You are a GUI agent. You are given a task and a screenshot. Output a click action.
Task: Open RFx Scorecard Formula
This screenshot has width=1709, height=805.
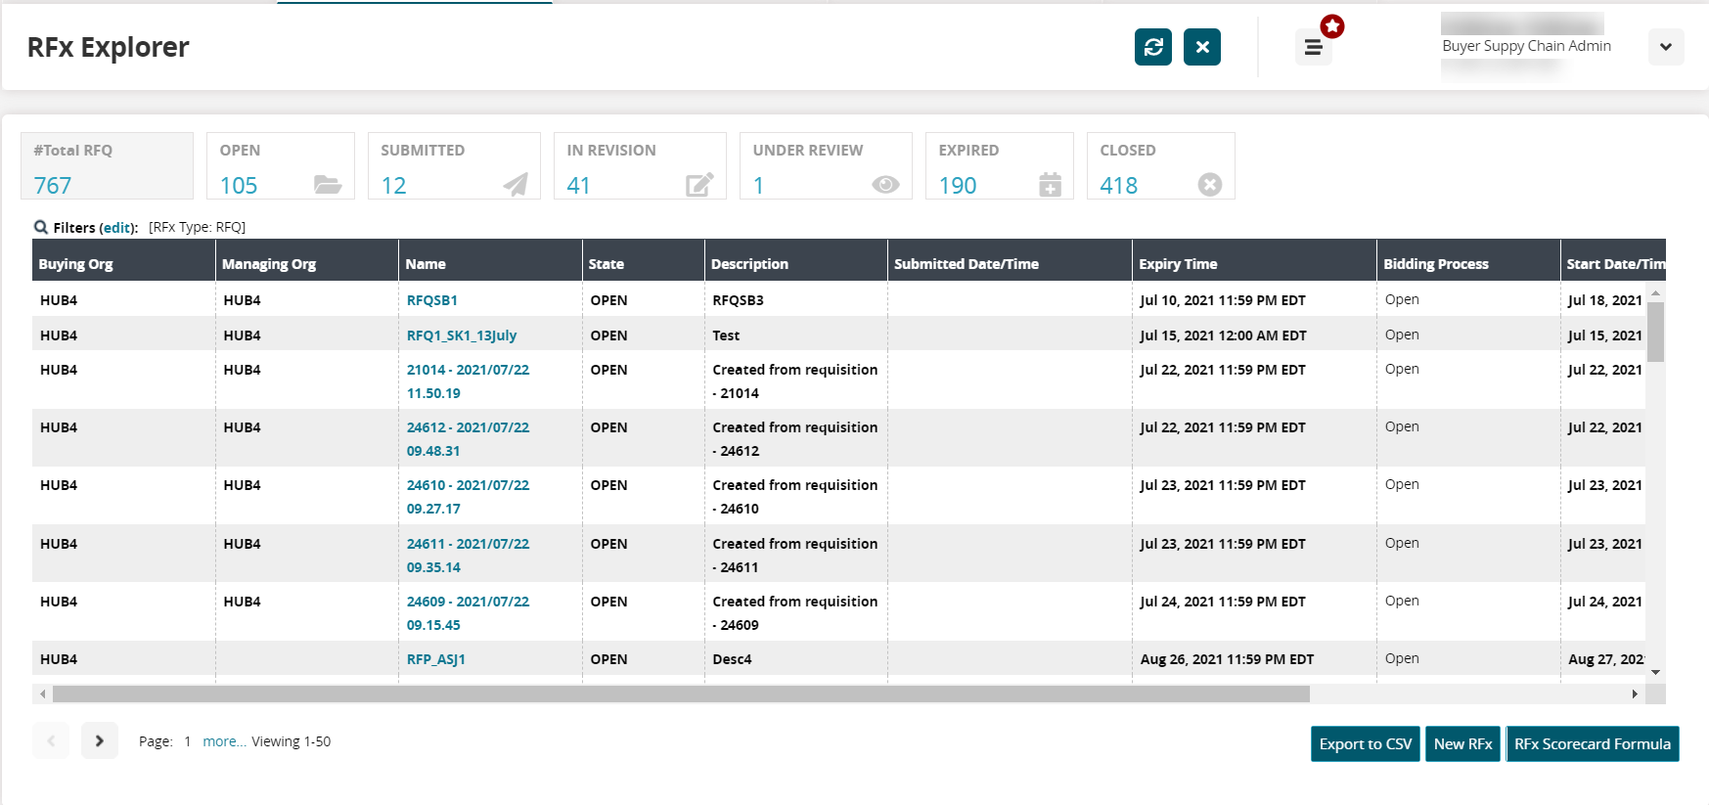tap(1592, 743)
